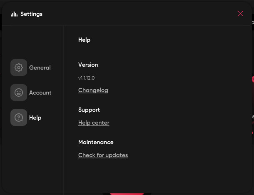Click the red button peeking below the dialog
254x195 pixels.
coord(127,193)
